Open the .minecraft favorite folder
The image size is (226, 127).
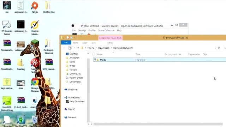(73, 58)
